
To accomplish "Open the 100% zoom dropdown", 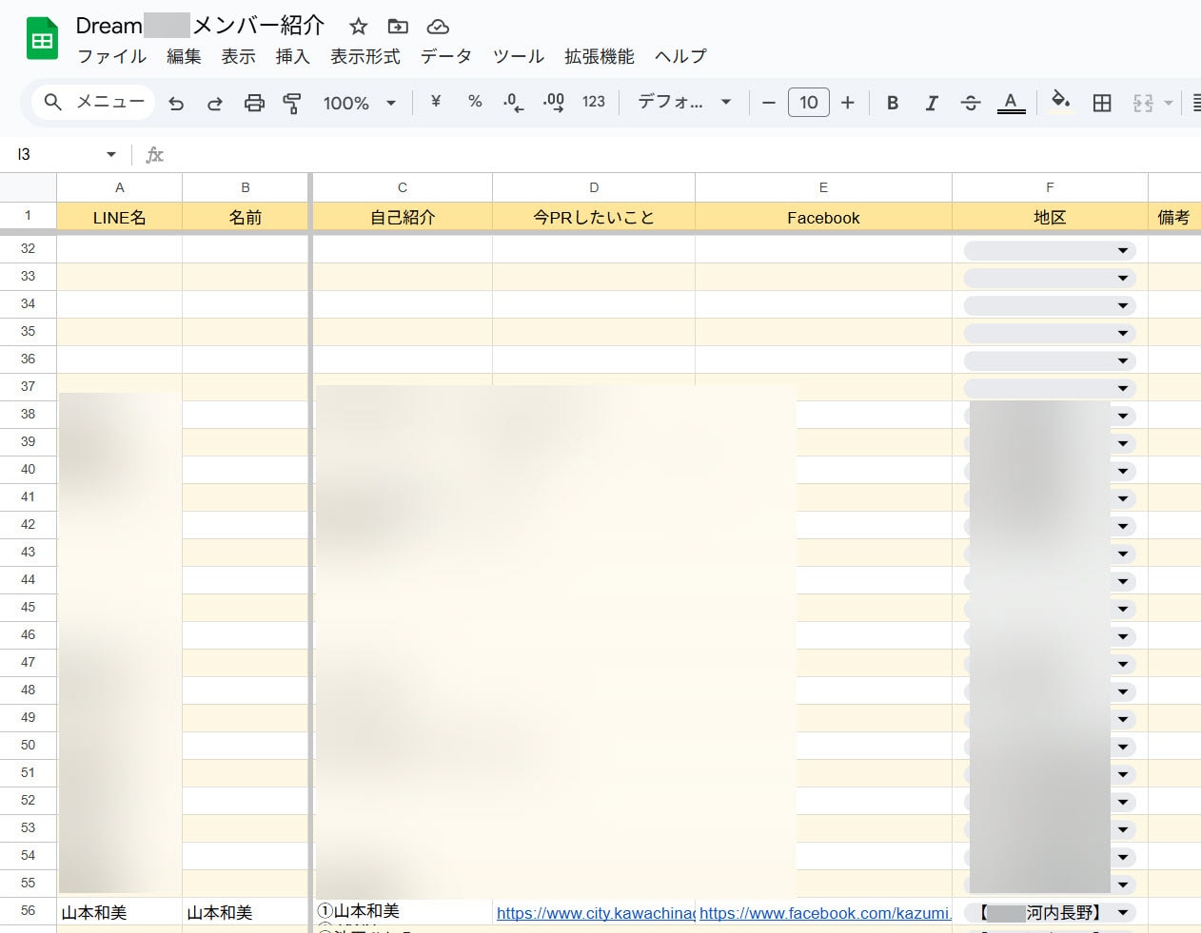I will [x=359, y=103].
